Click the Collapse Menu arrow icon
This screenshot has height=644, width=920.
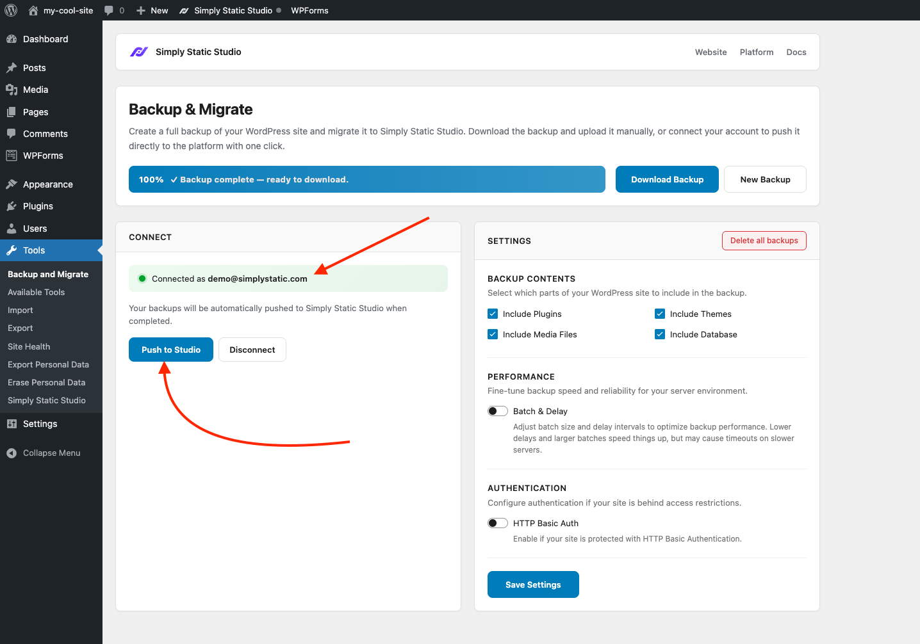pos(12,453)
